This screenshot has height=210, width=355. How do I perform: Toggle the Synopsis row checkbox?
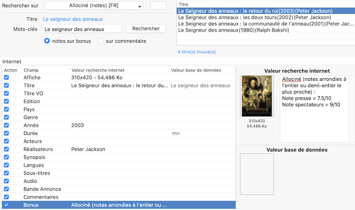[x=6, y=157]
